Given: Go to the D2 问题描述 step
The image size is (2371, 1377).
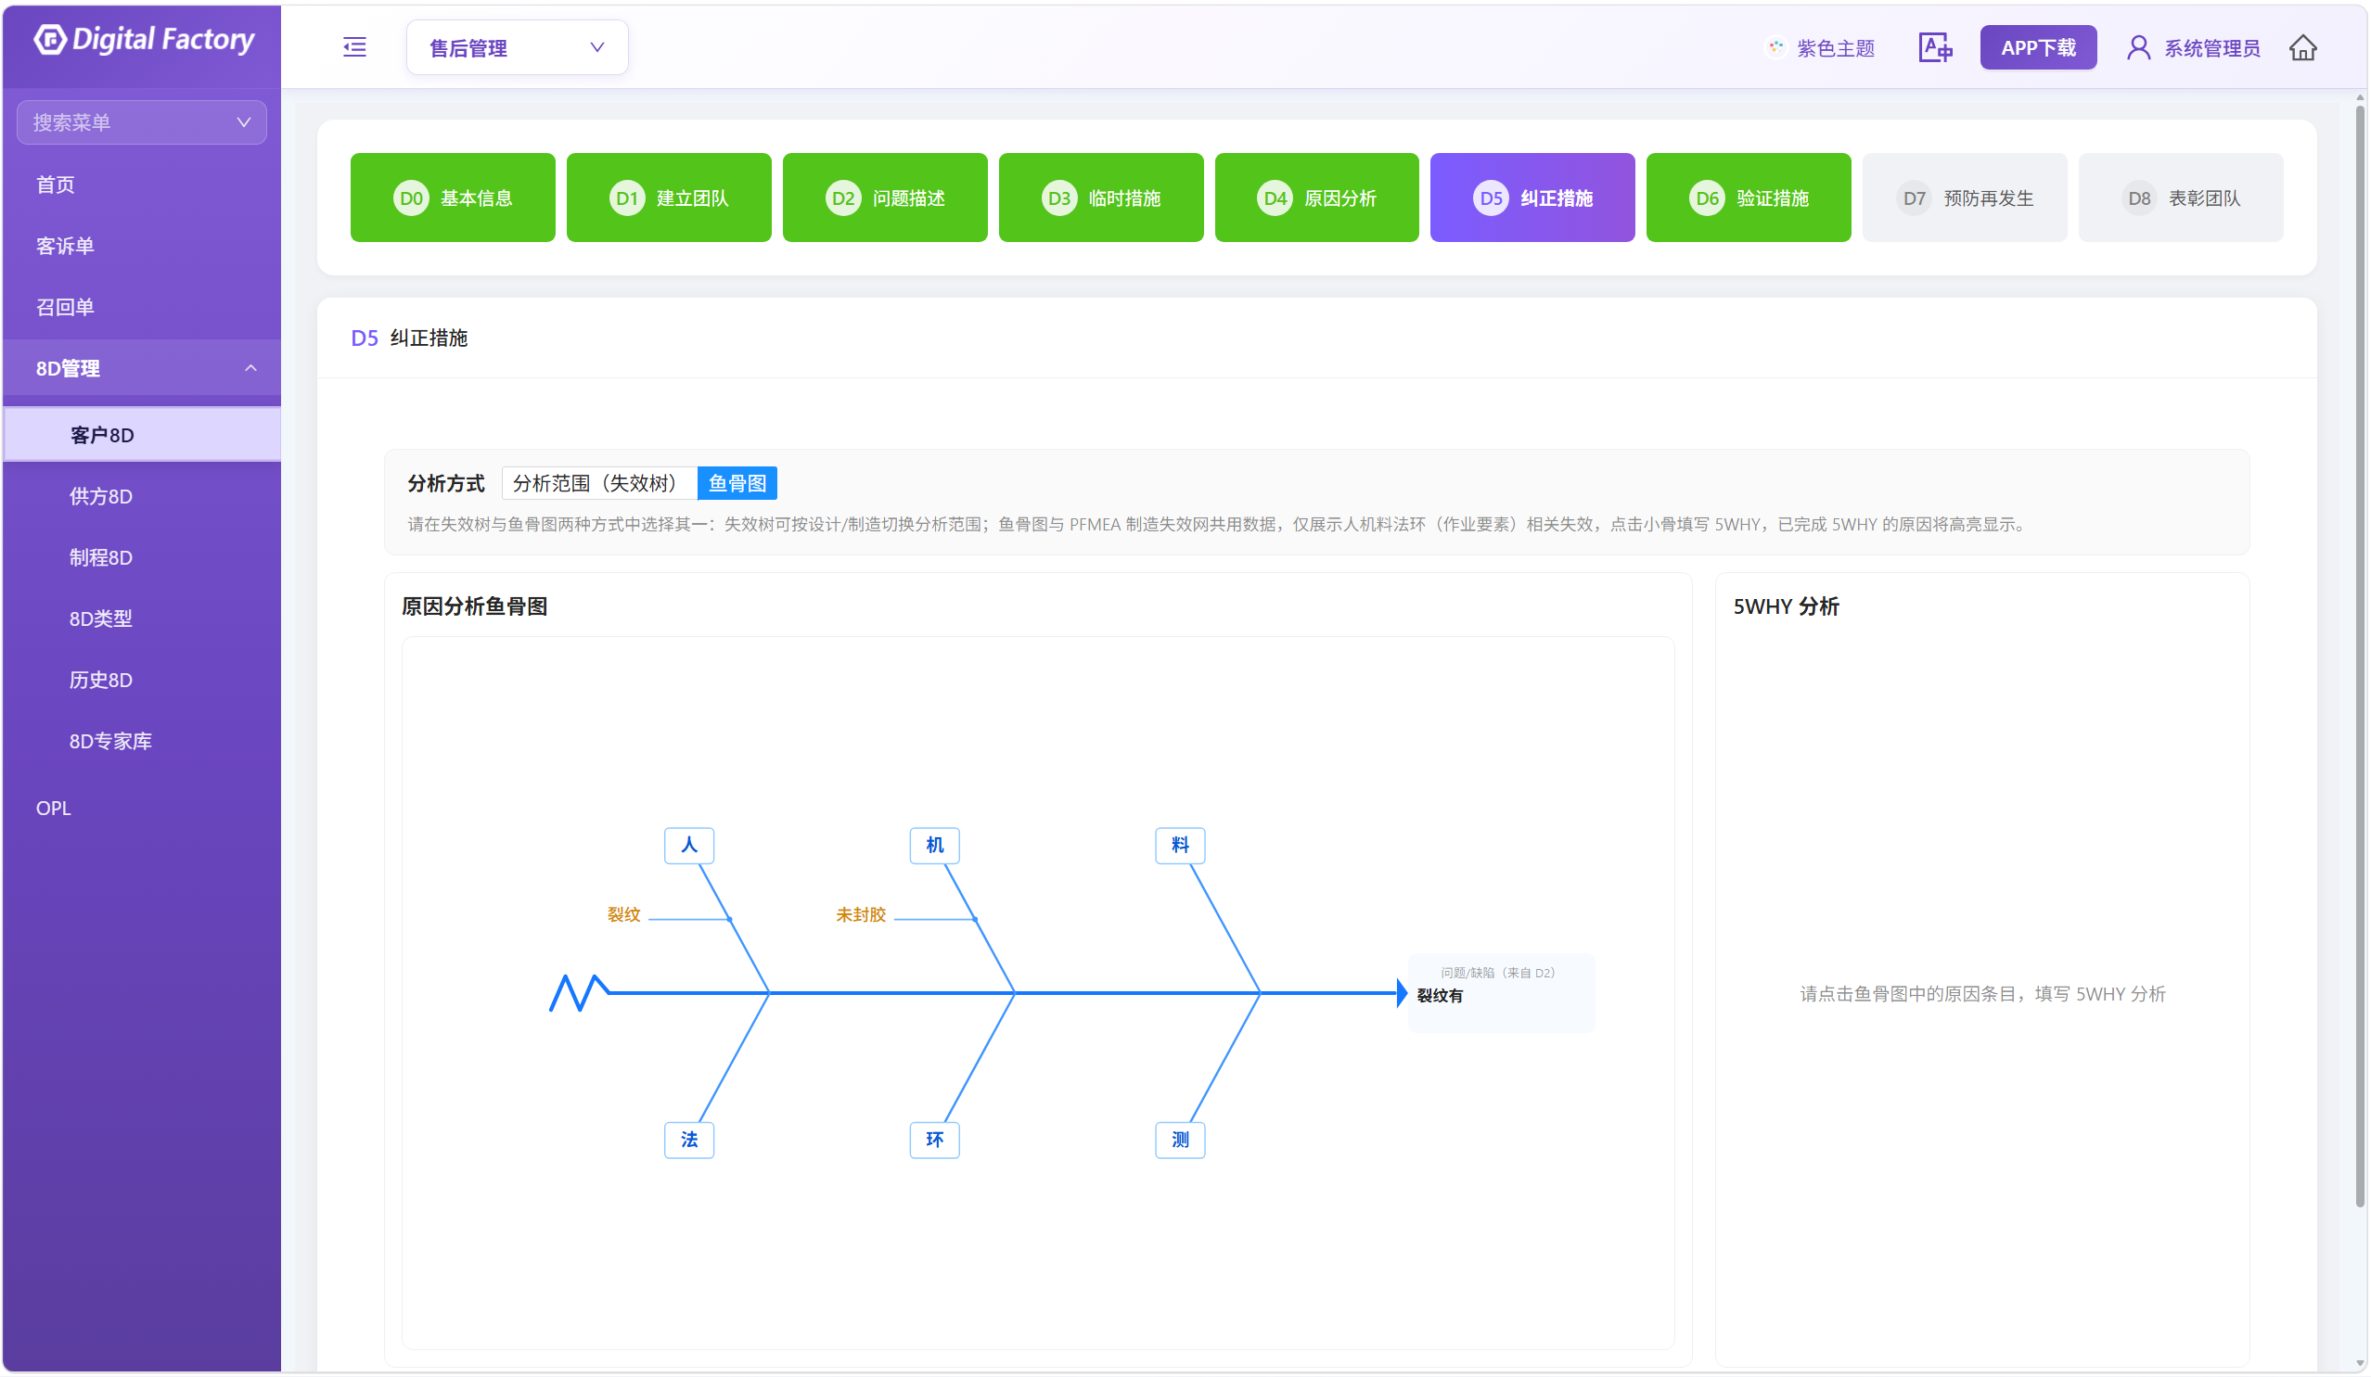Looking at the screenshot, I should tap(884, 198).
